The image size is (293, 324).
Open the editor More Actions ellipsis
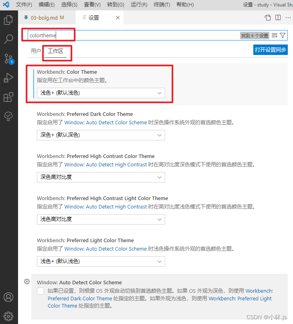[288, 18]
